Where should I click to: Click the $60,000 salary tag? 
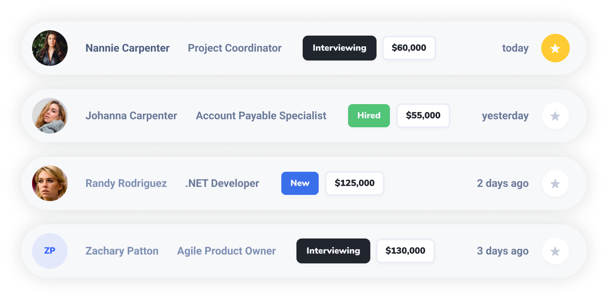[x=409, y=48]
